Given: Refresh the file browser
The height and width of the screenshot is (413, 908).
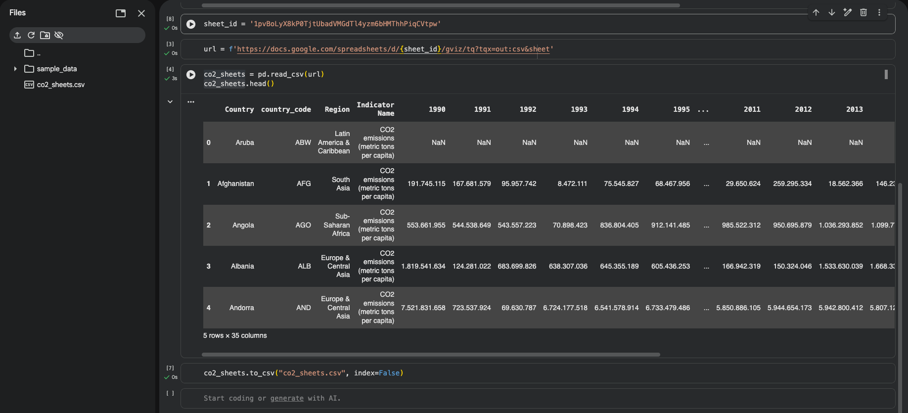Looking at the screenshot, I should pos(31,35).
